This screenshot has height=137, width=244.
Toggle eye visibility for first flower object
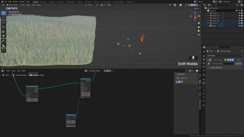[239, 13]
